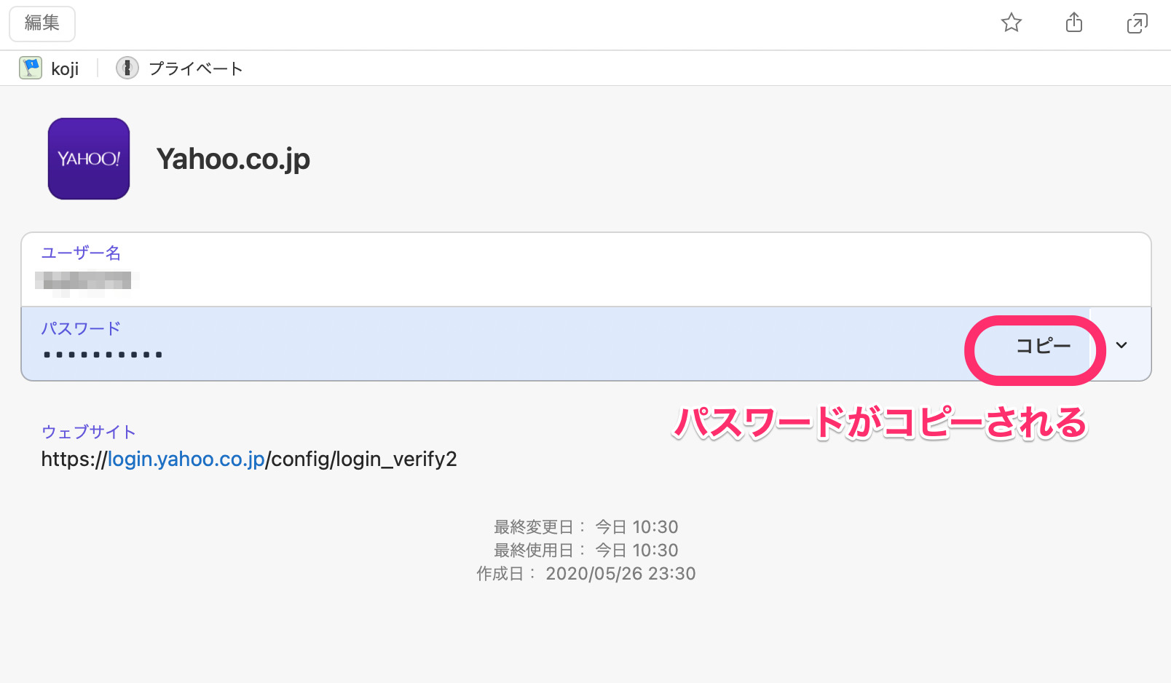Expand password options chevron
This screenshot has height=683, width=1171.
point(1121,345)
